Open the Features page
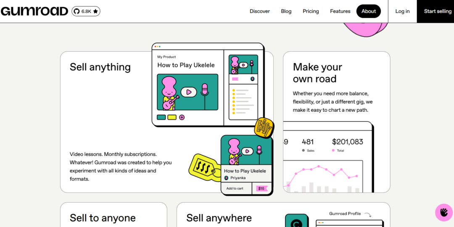The width and height of the screenshot is (454, 227). (x=340, y=11)
